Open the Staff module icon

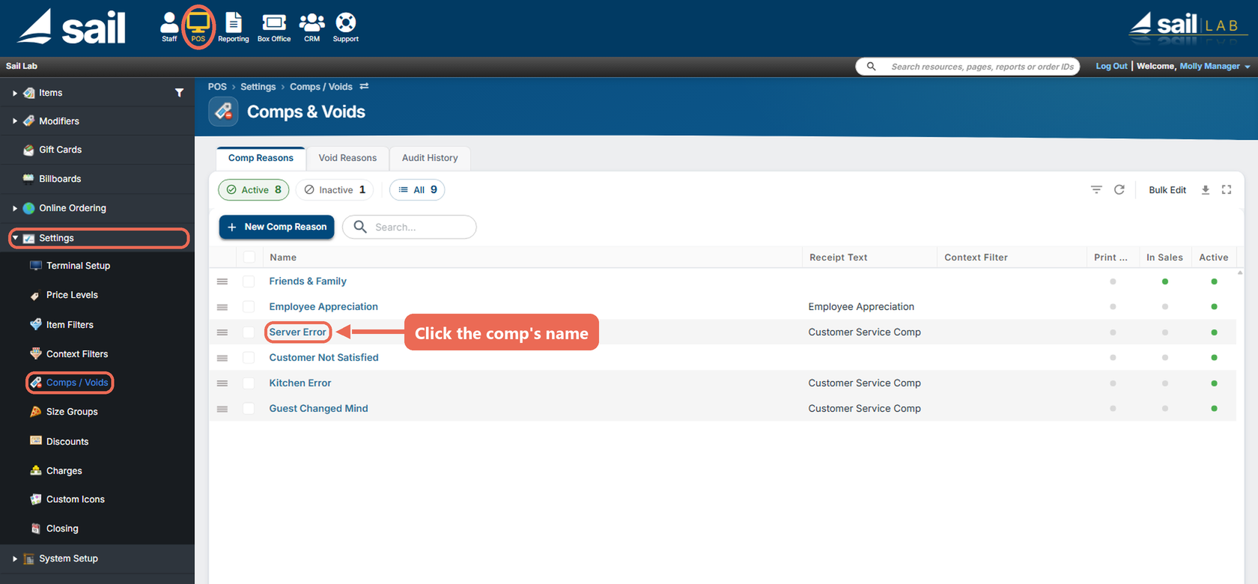169,27
